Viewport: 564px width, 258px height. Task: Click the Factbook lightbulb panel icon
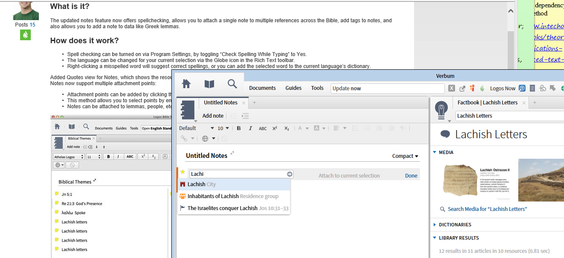441,110
